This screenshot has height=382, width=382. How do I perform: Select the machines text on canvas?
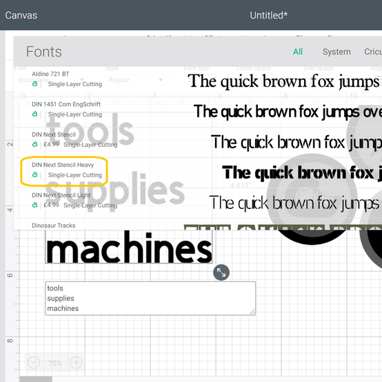(x=129, y=248)
